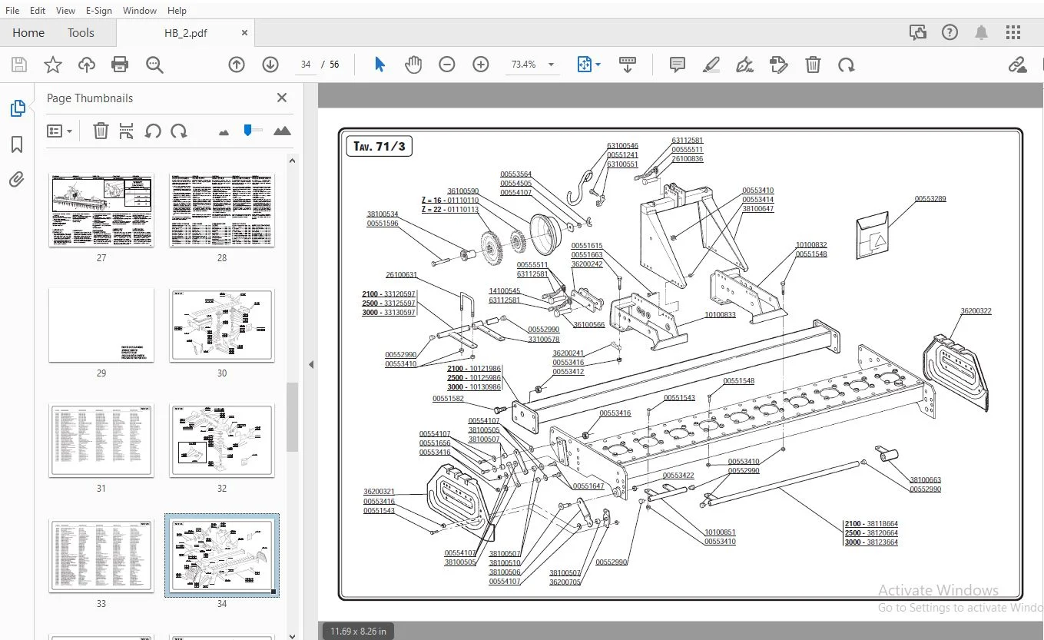Viewport: 1044px width, 640px height.
Task: Enable the scrolling mode tool
Action: tap(628, 65)
